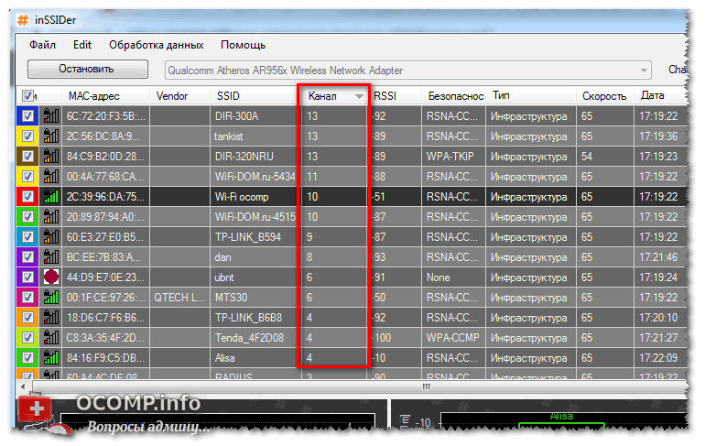Viewport: 705px width, 446px height.
Task: Sort by RSSI column header
Action: 396,96
